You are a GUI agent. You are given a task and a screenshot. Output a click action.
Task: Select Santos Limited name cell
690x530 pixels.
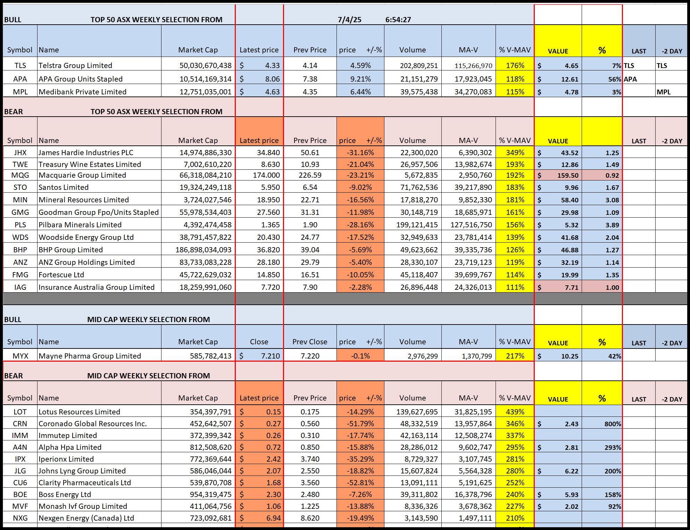99,187
